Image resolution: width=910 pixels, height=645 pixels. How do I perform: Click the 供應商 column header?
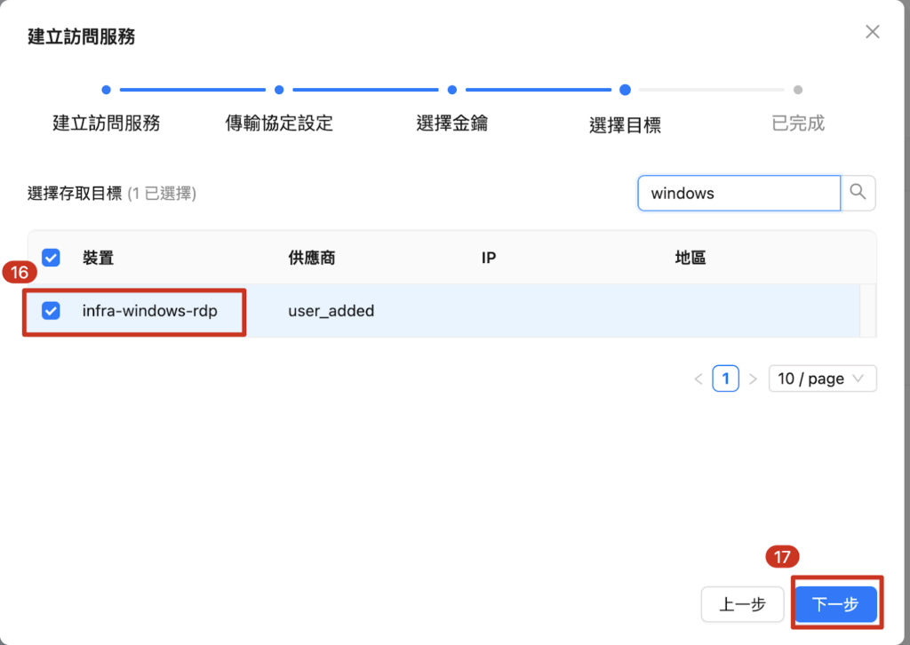[311, 258]
